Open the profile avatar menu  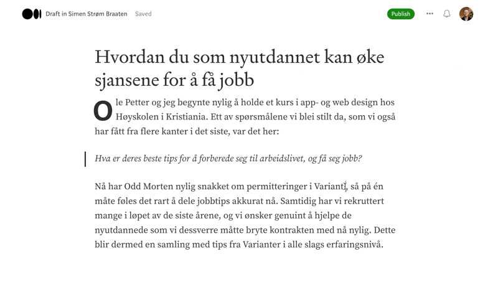click(x=466, y=14)
